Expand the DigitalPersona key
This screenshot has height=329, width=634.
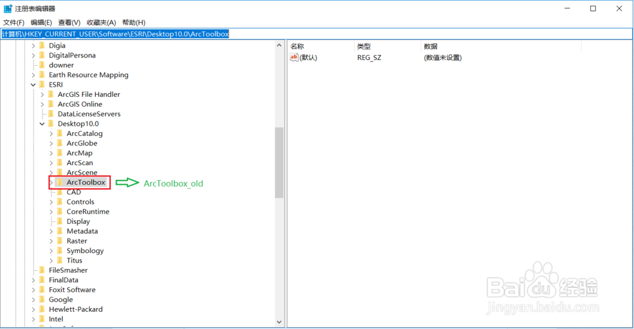(34, 55)
